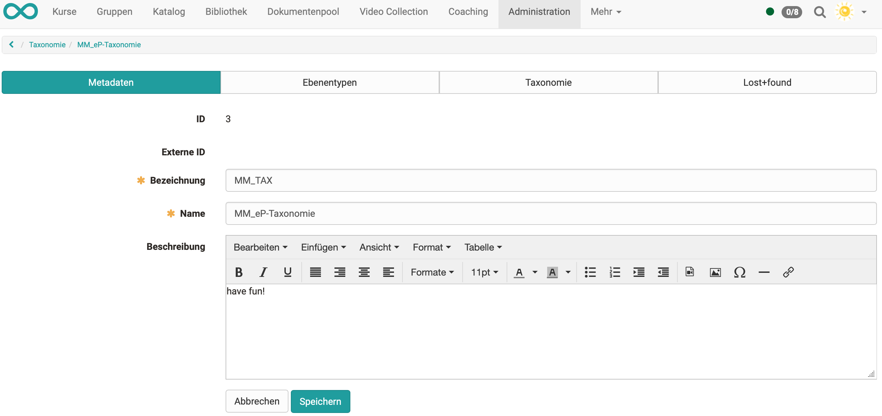The image size is (882, 416).
Task: Expand the Formate style dropdown
Action: tap(432, 272)
